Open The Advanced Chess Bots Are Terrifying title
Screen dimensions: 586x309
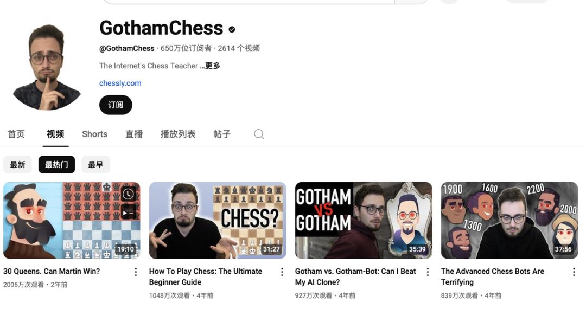pos(492,276)
